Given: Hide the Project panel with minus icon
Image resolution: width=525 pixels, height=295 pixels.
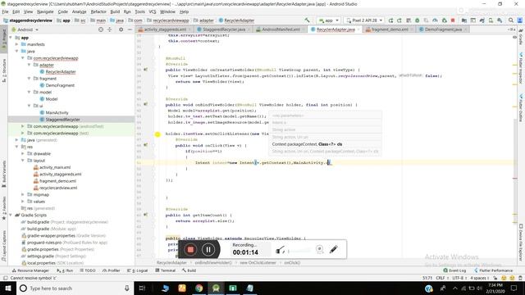Looking at the screenshot, I should (130, 29).
